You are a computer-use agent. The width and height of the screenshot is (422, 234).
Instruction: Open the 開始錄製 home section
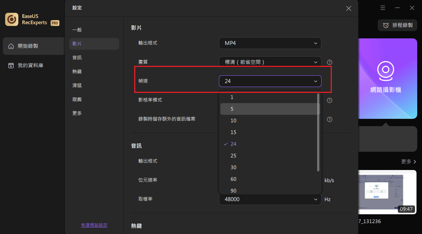pos(34,46)
